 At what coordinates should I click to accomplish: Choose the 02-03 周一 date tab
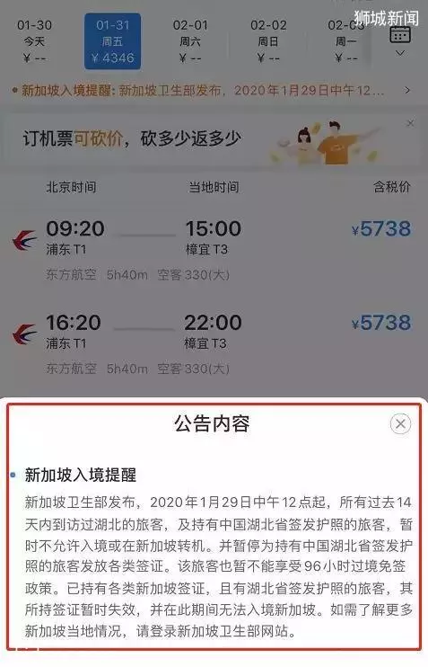pyautogui.click(x=345, y=41)
